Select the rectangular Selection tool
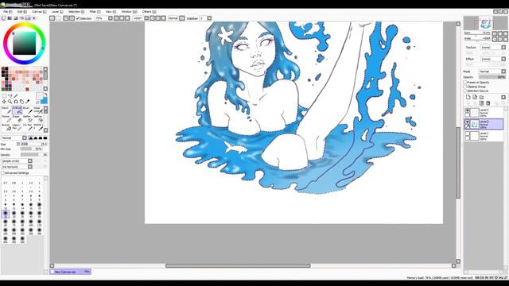Screen dimensions: 509x286 click(4, 96)
